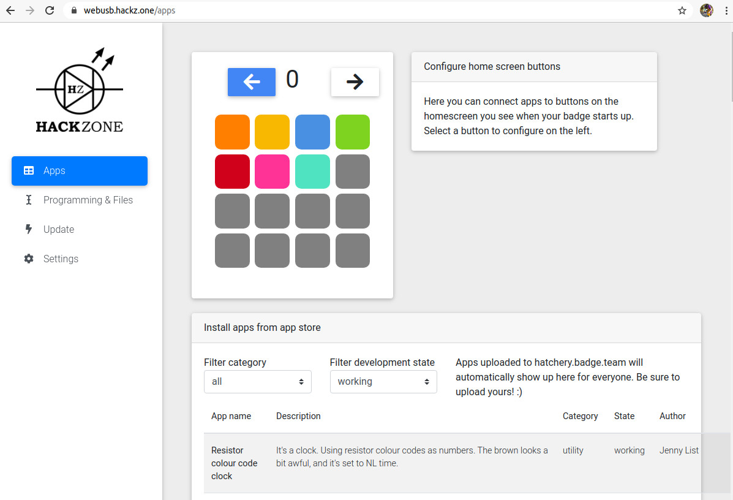Go back using browser back arrow
The image size is (733, 500).
[10, 10]
